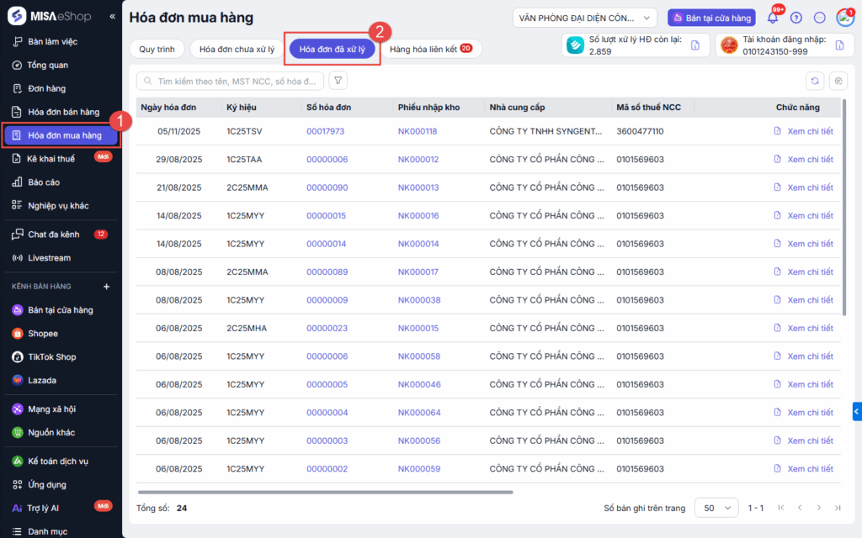Click Bán tại cửa hàng button in header
This screenshot has height=538, width=862.
point(711,18)
